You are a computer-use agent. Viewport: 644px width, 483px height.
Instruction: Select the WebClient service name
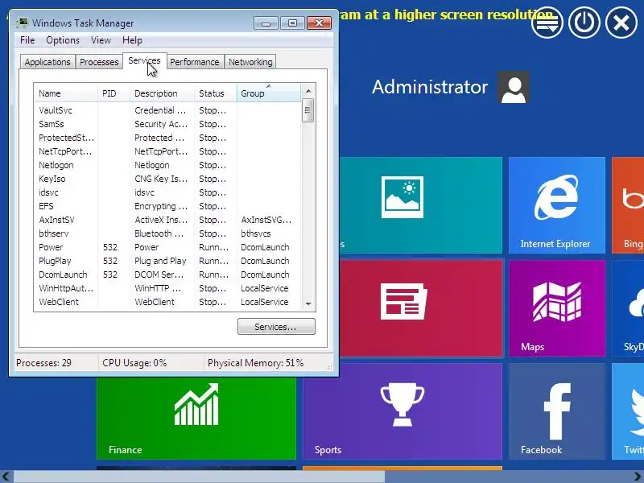click(59, 302)
